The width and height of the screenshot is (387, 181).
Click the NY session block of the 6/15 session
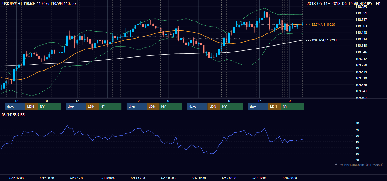point(292,106)
